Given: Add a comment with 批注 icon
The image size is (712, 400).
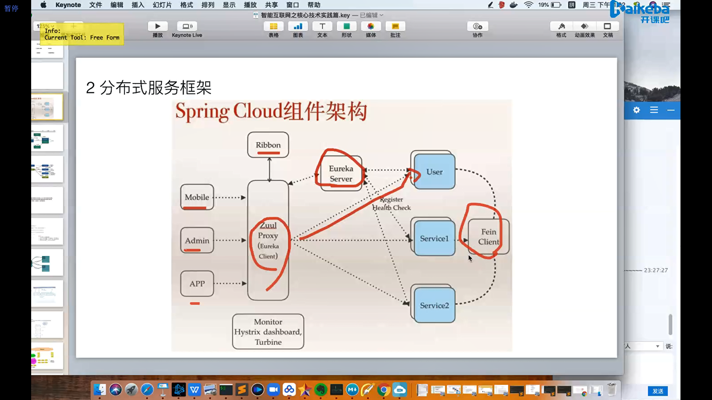Looking at the screenshot, I should [x=395, y=26].
